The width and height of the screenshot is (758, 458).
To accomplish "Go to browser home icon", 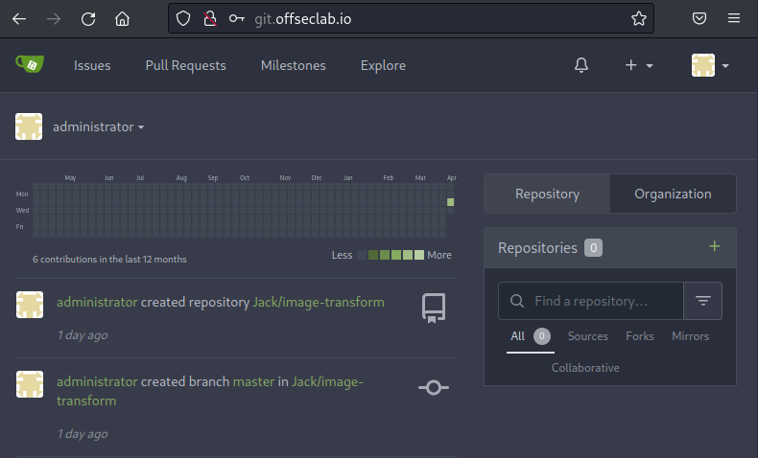I will pyautogui.click(x=122, y=18).
